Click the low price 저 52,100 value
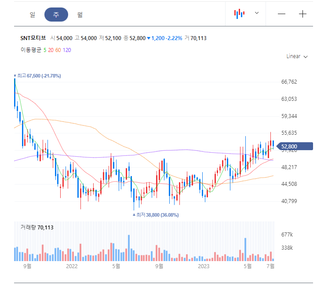 [110, 38]
